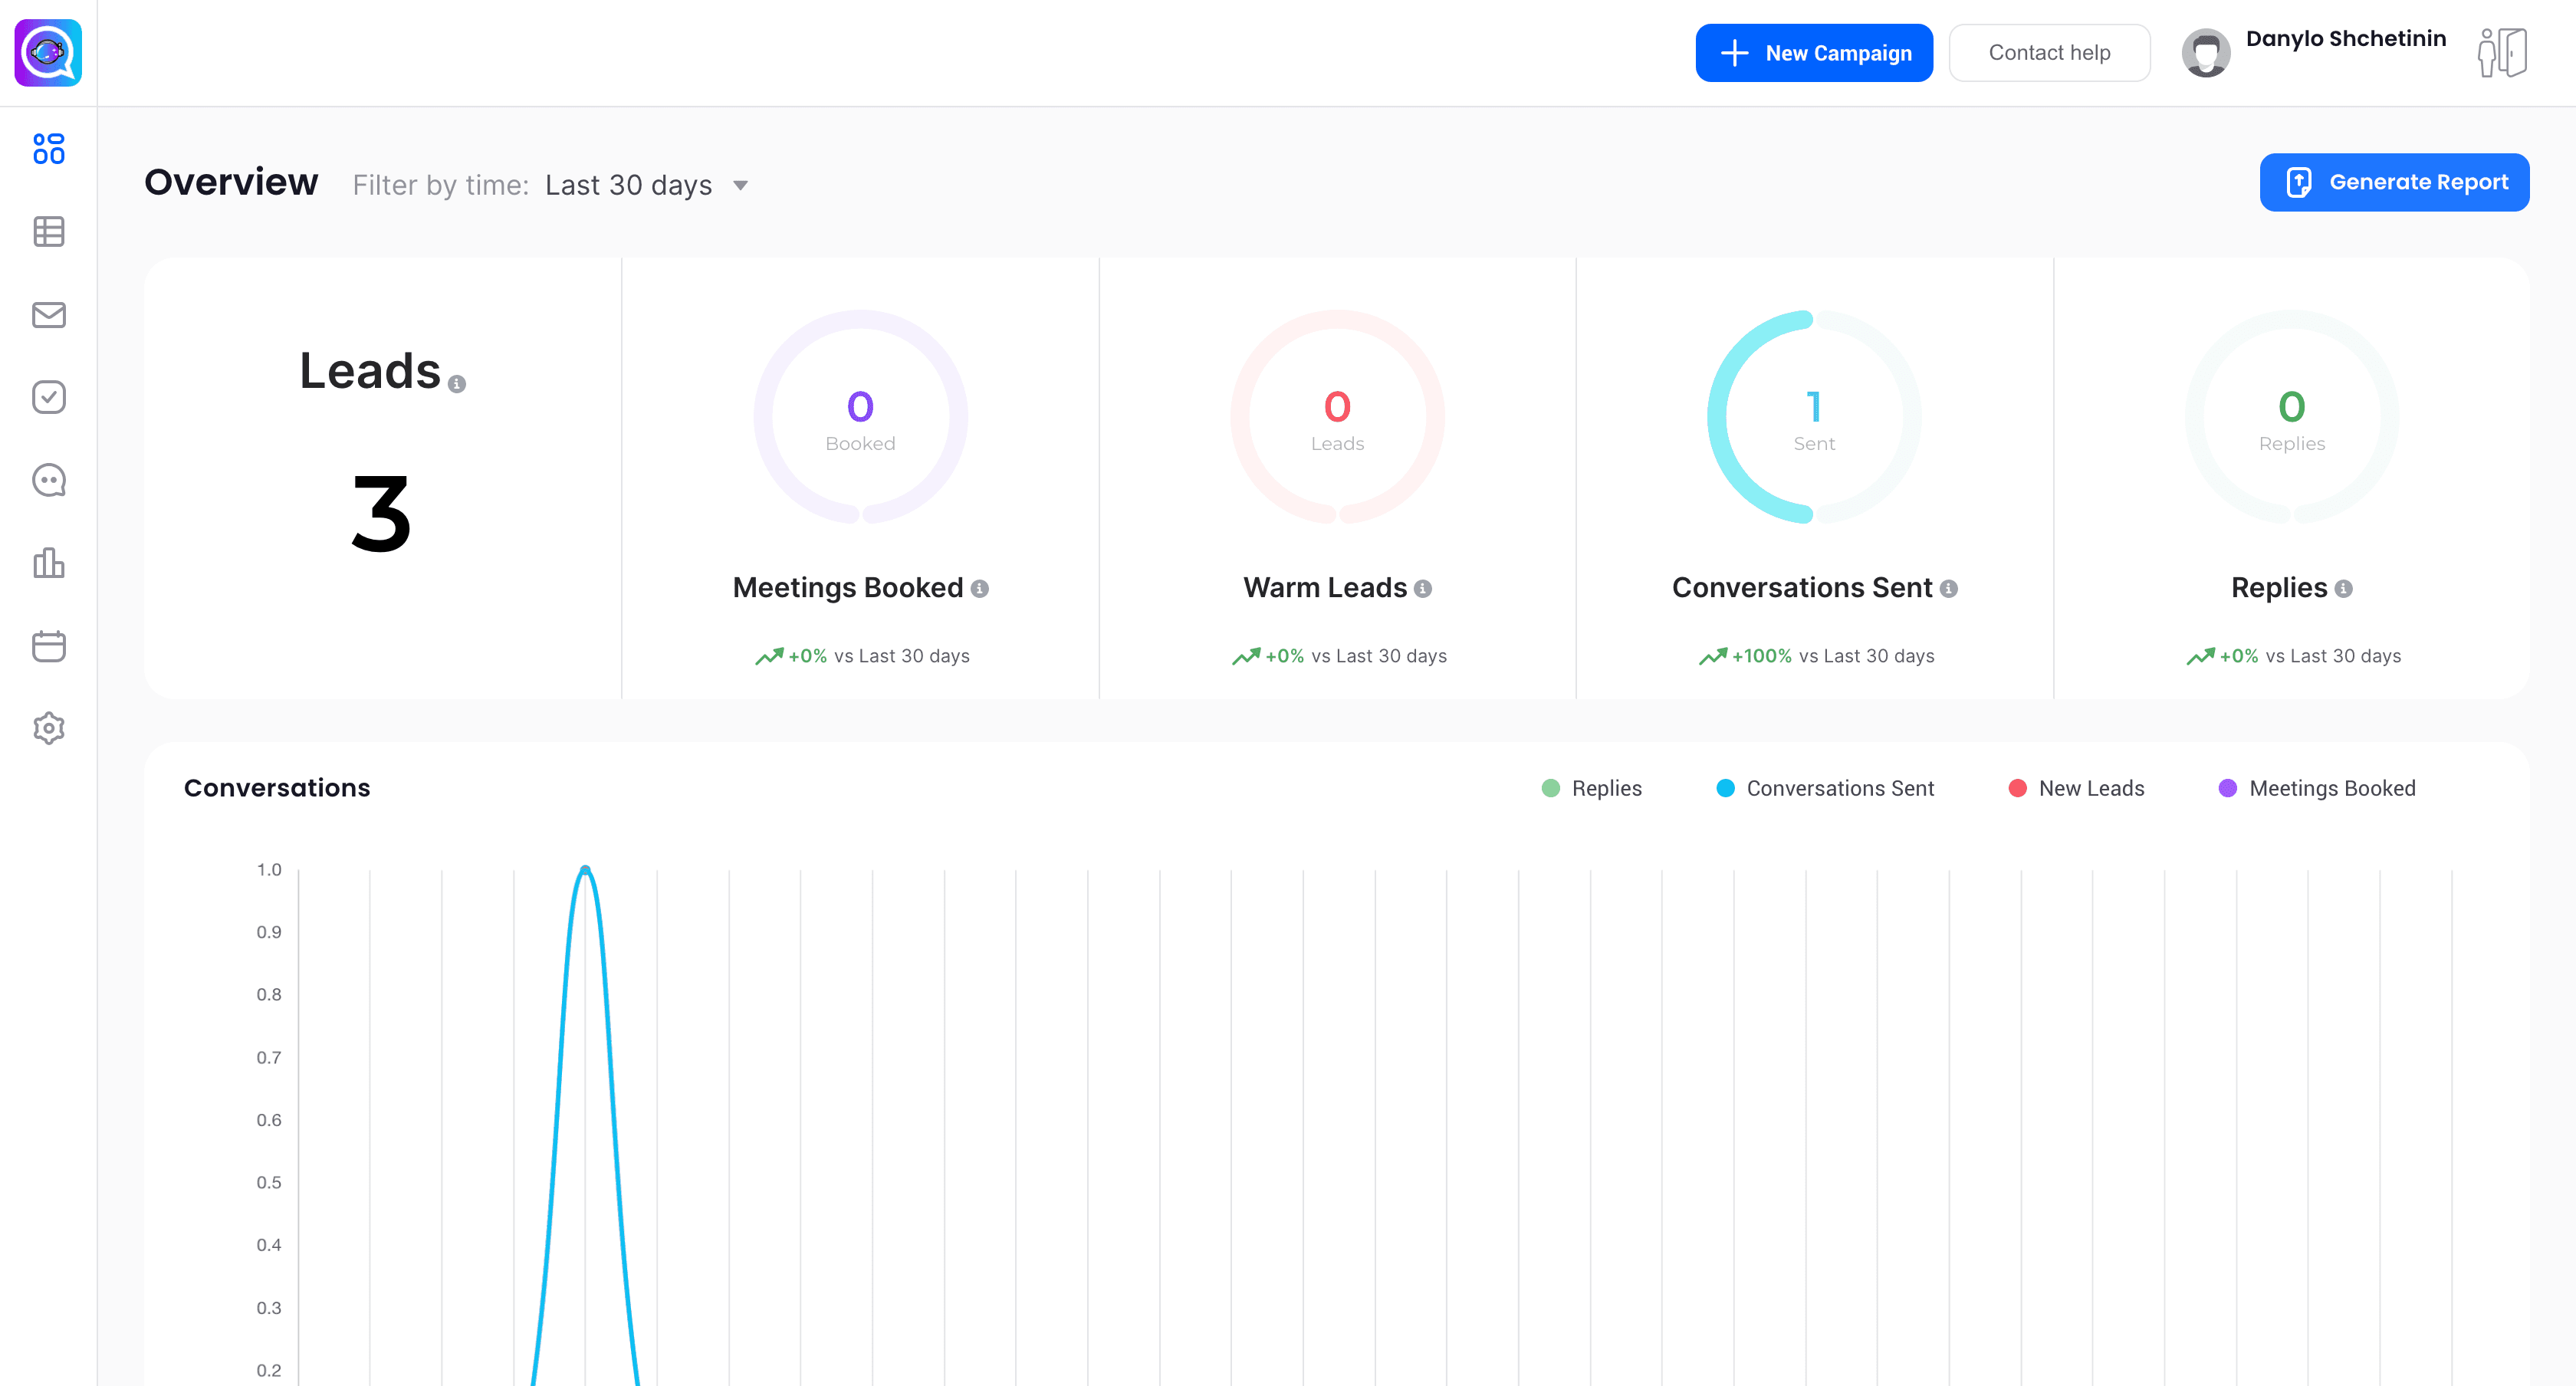Toggle Conversations Sent series in chart legend
This screenshot has height=1386, width=2576.
[x=1825, y=788]
